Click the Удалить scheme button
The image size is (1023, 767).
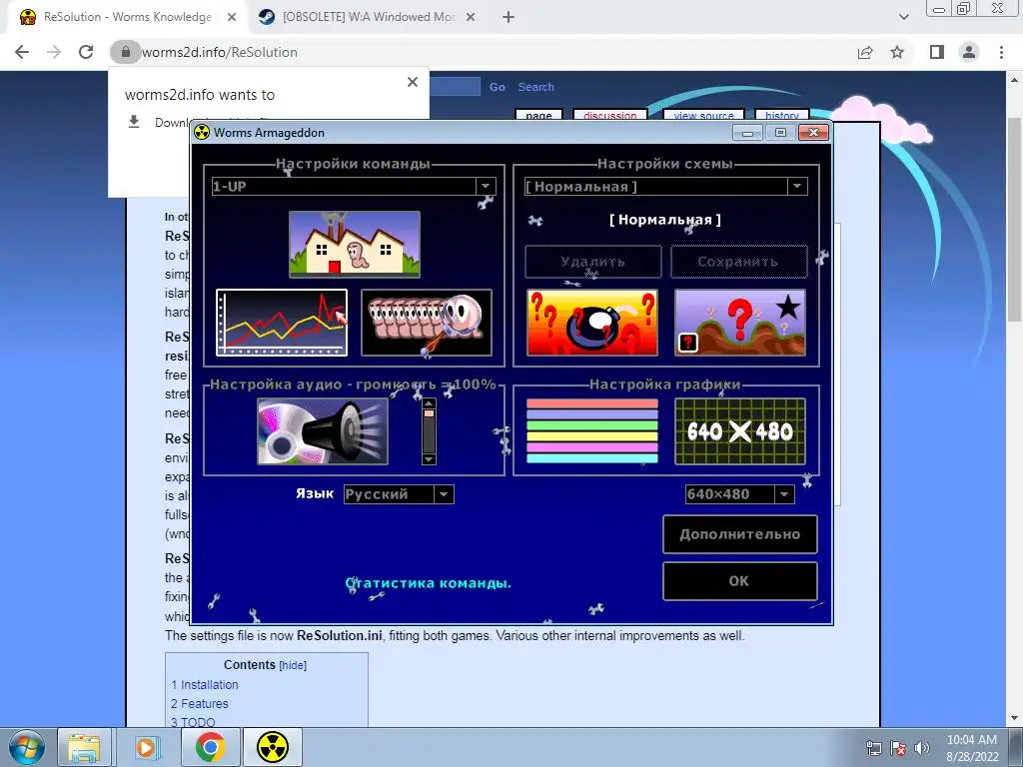(593, 262)
